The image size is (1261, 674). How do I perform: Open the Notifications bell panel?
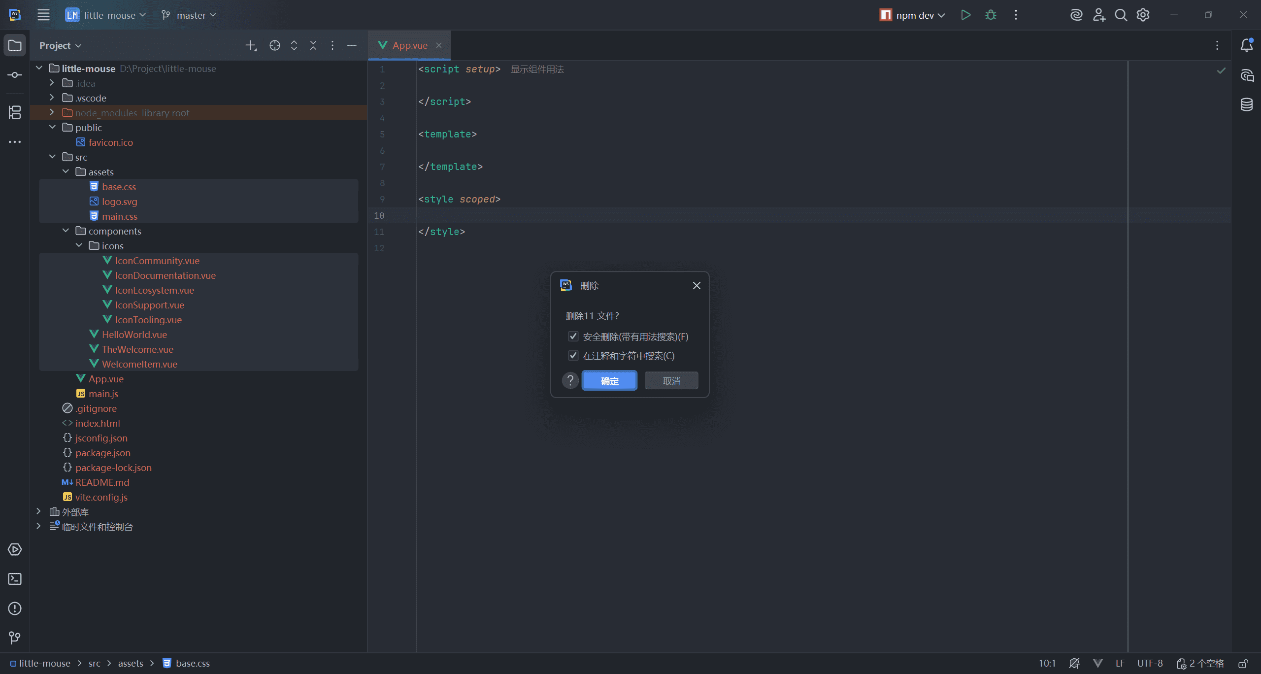(1246, 45)
